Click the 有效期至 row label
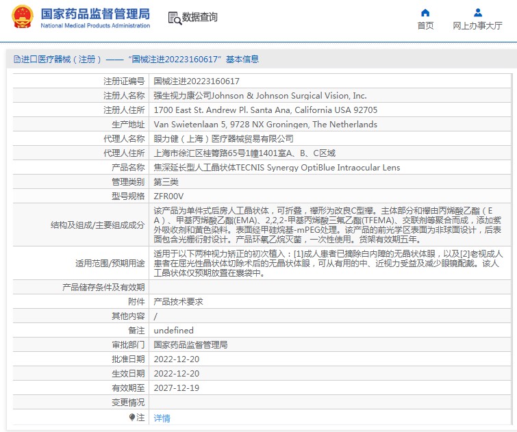Viewport: 517px width, 432px height. tap(128, 387)
